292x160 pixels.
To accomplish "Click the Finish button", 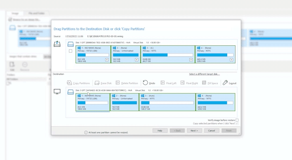I will (229, 130).
